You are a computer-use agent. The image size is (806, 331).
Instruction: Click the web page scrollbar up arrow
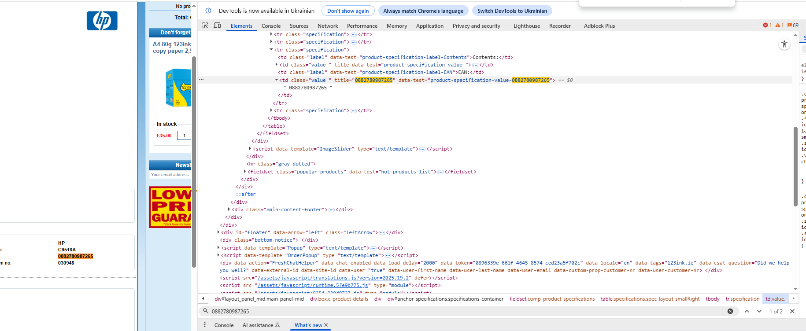(194, 5)
